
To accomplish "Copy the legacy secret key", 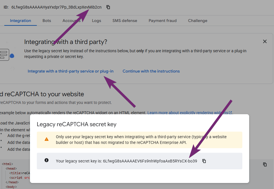I will tap(204, 161).
